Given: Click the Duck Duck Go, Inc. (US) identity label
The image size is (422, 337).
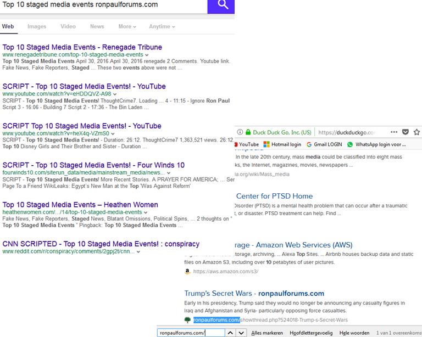Looking at the screenshot, I should point(282,132).
